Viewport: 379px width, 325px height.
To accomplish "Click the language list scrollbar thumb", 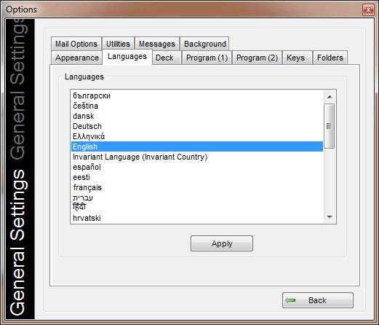I will pos(329,126).
